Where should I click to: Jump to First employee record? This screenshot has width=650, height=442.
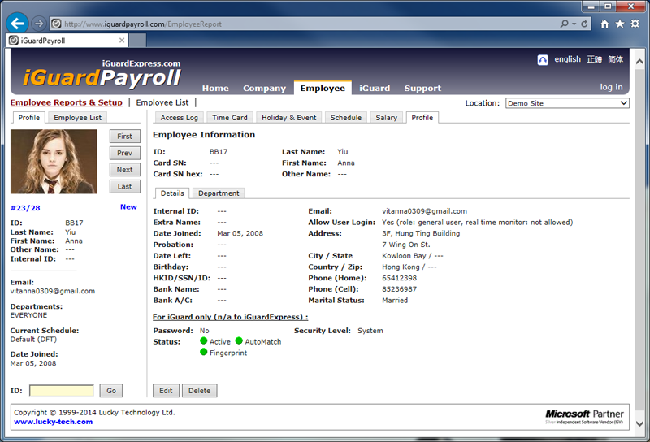(125, 136)
